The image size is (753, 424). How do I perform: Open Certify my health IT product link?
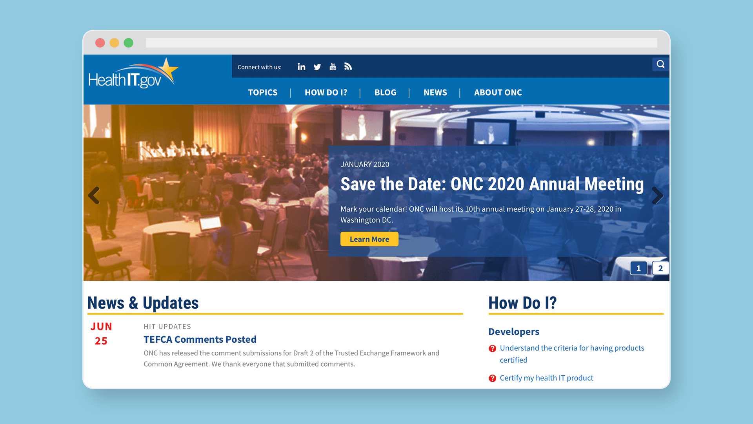click(x=546, y=378)
